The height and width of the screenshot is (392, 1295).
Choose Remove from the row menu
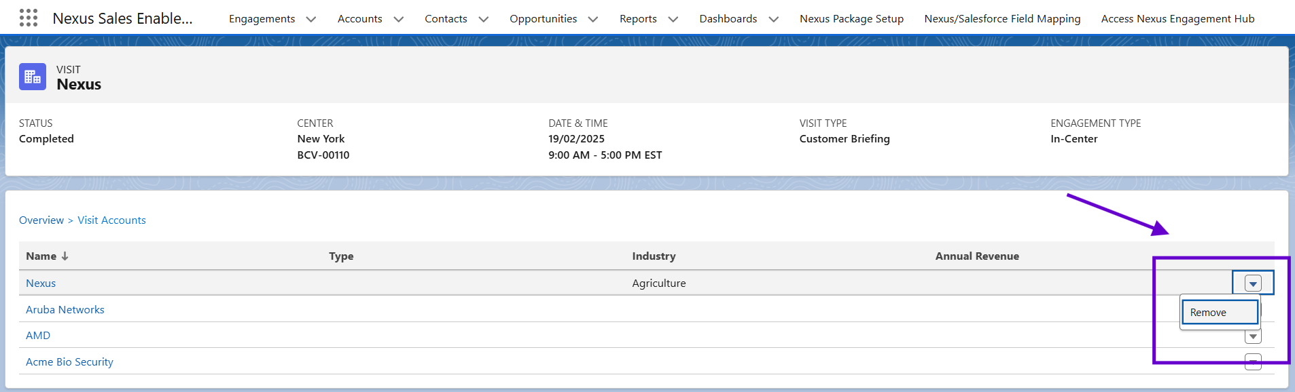point(1220,313)
